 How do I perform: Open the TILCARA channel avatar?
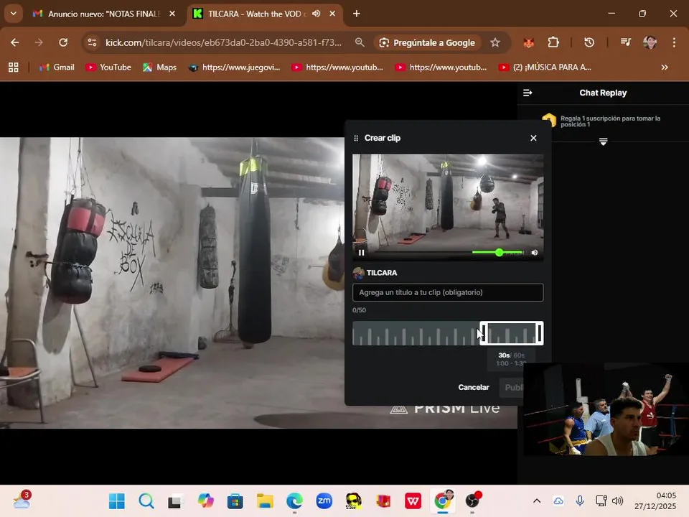358,273
